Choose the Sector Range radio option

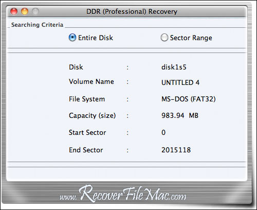point(164,38)
